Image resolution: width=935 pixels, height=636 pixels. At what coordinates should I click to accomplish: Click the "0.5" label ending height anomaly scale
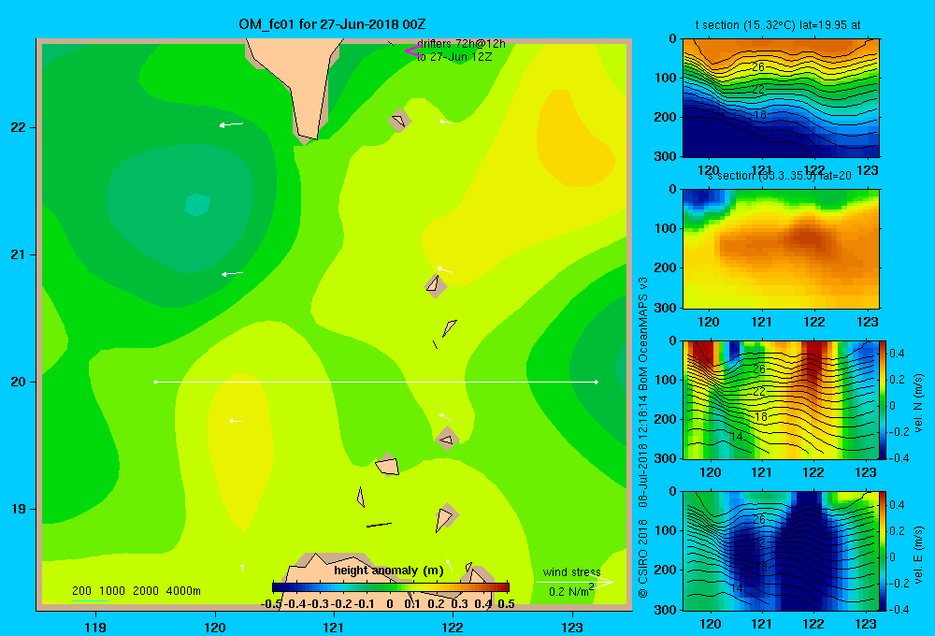(506, 604)
